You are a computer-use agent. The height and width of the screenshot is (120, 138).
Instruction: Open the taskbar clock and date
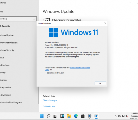pos(134,116)
